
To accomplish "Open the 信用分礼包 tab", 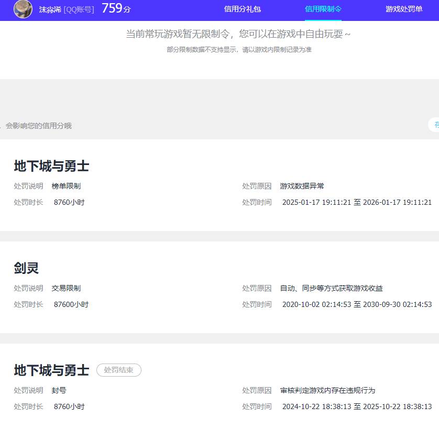I will [244, 9].
